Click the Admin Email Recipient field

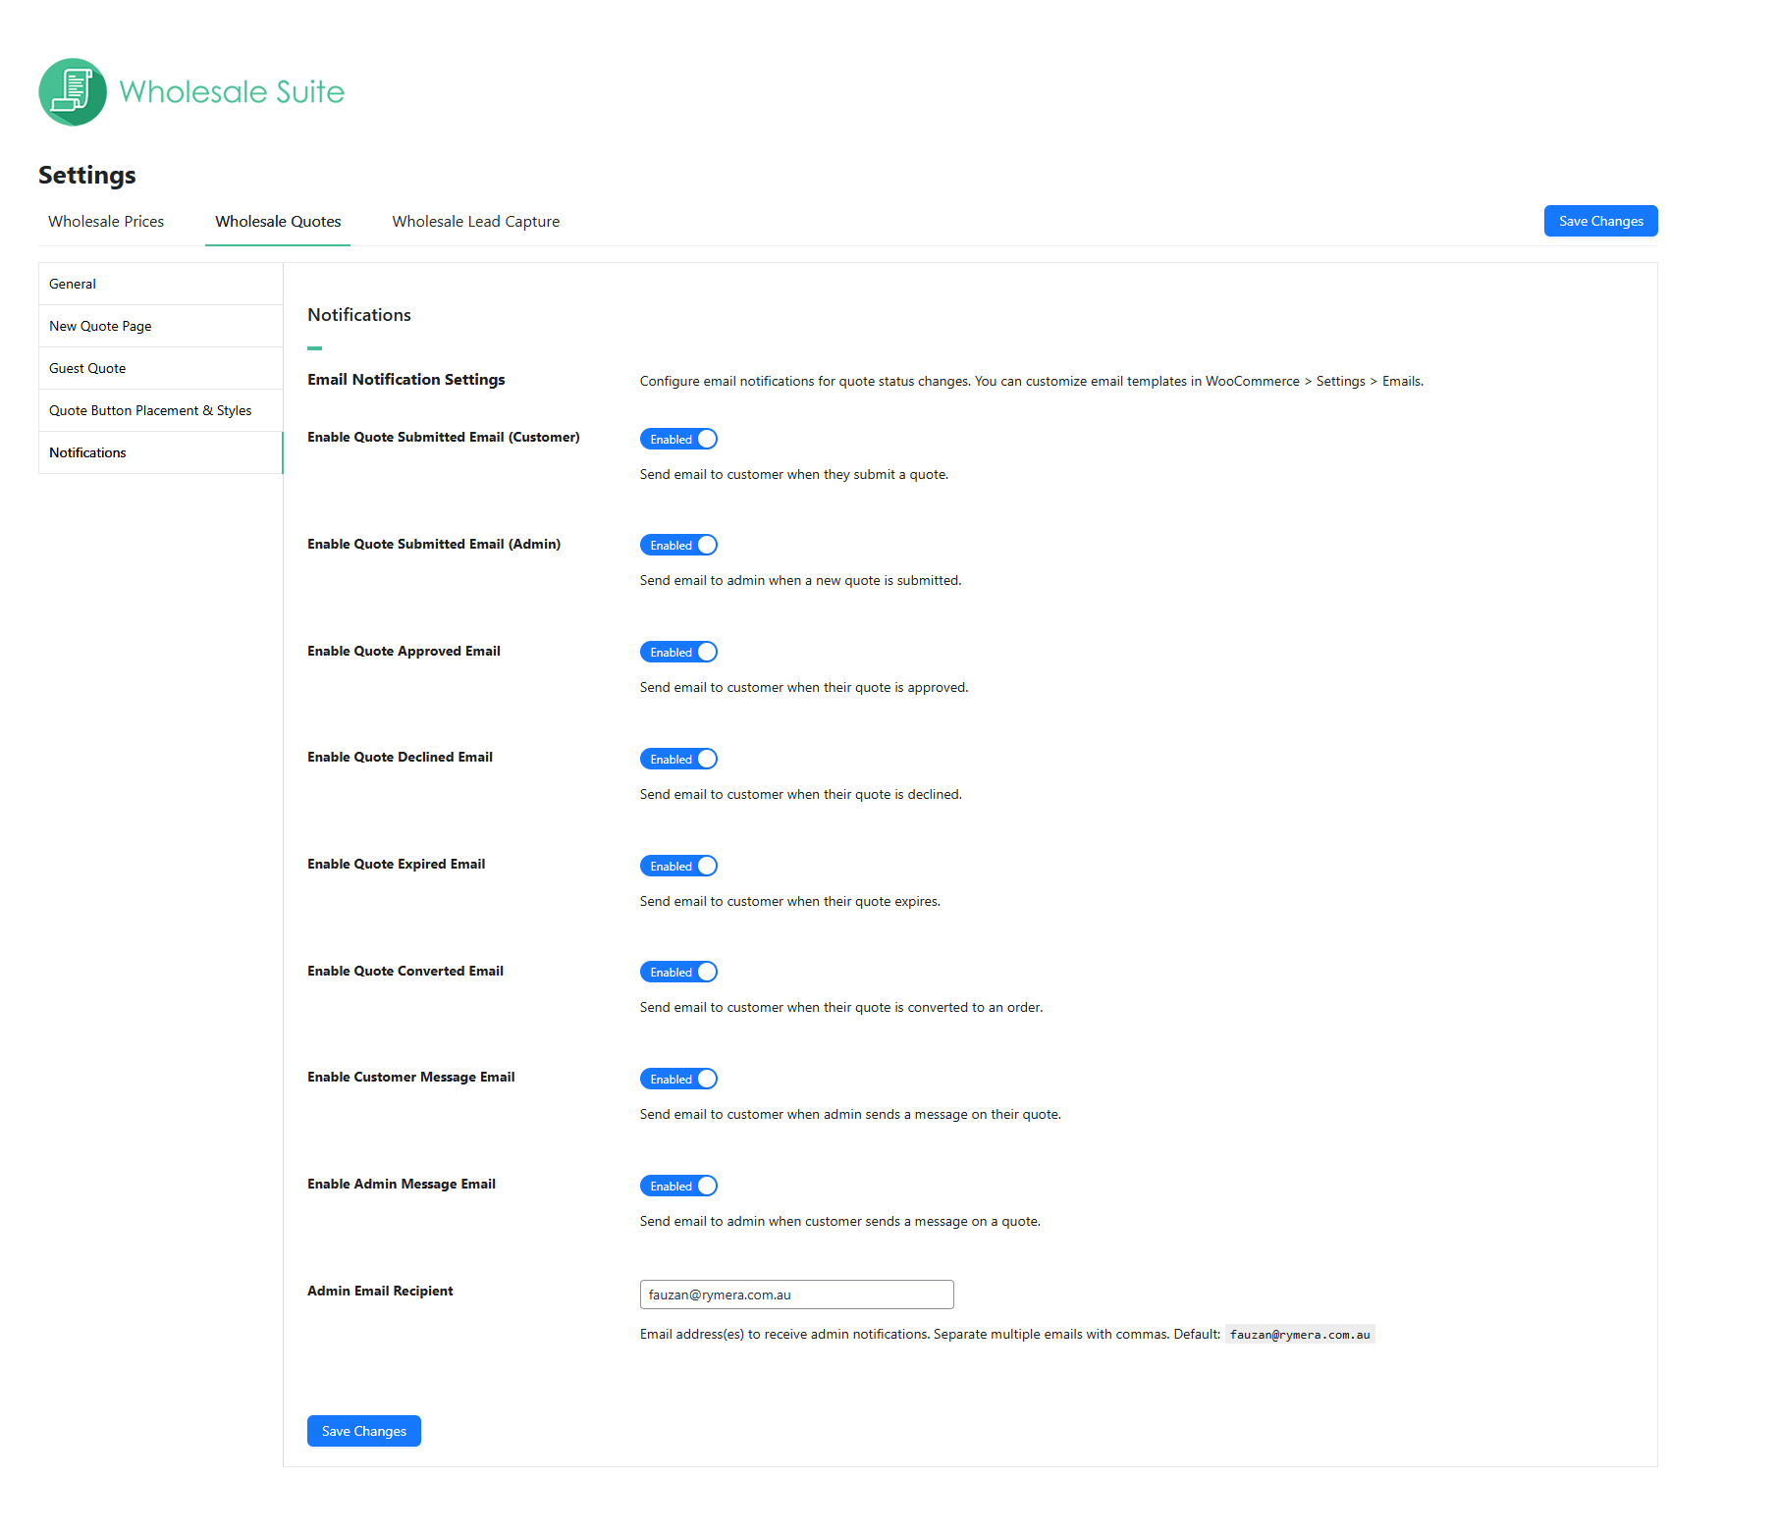point(796,1294)
